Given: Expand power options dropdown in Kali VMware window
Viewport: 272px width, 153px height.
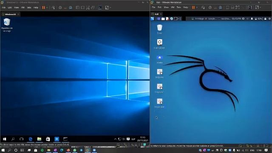Looking at the screenshot, I should [x=197, y=7].
